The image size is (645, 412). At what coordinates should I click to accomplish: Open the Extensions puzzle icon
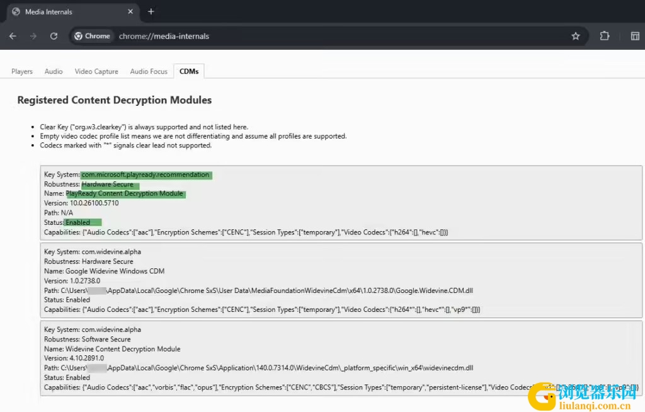[x=604, y=36]
